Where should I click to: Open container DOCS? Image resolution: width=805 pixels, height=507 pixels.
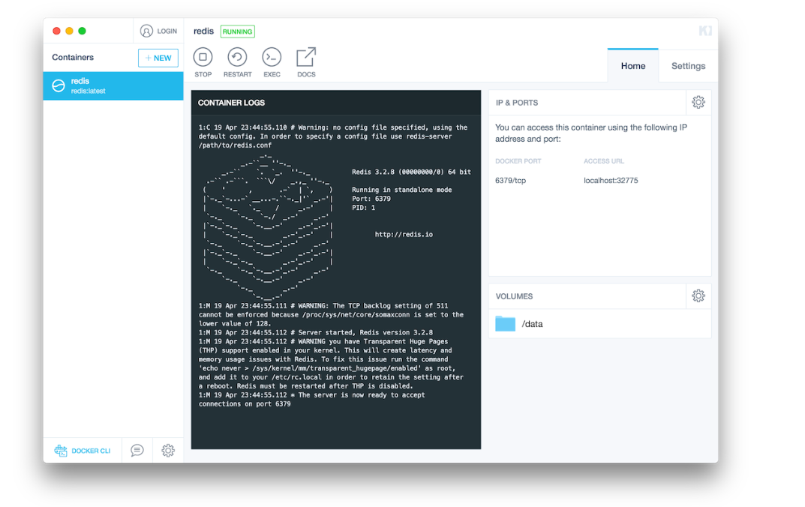(306, 62)
